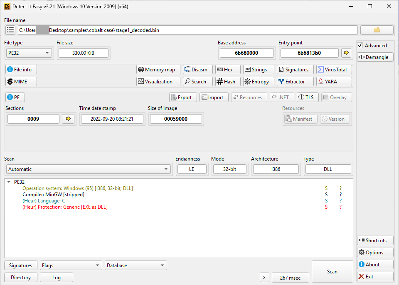The width and height of the screenshot is (399, 285).
Task: Open the About dialog
Action: coord(375,264)
